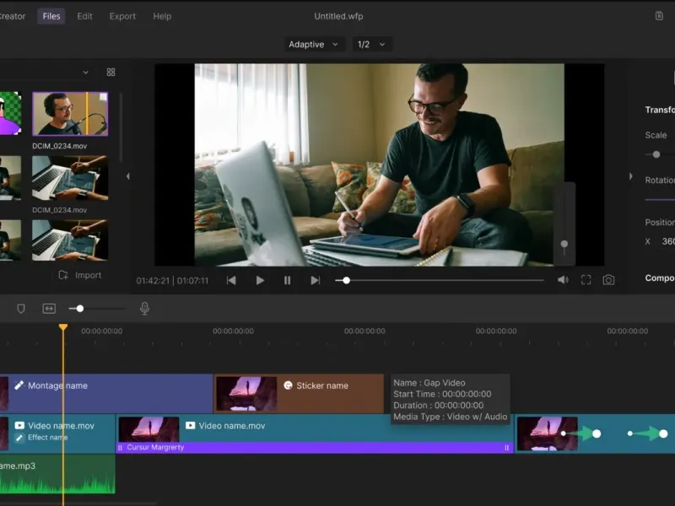Take a snapshot with the camera icon
Screen dimensions: 675x506
coord(608,281)
